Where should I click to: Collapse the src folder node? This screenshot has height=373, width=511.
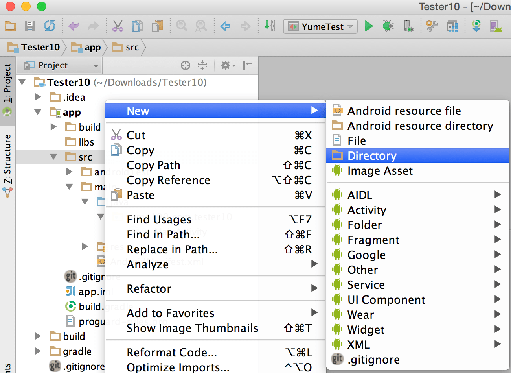point(54,157)
